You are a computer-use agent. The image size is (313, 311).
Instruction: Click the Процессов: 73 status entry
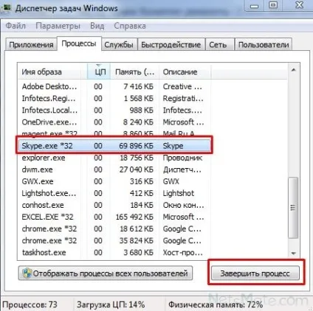pos(30,304)
